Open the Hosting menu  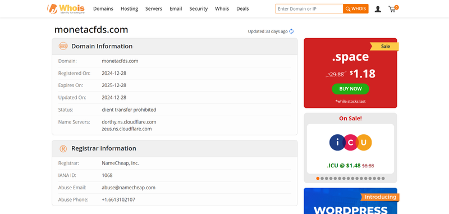tap(129, 8)
